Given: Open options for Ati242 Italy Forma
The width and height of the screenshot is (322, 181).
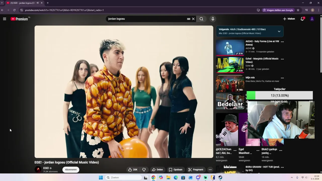Looking at the screenshot, I should point(282,42).
